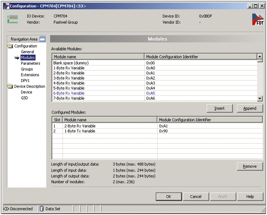Select the Device Description tree node label
Screen dimensions: 267x215
point(30,86)
